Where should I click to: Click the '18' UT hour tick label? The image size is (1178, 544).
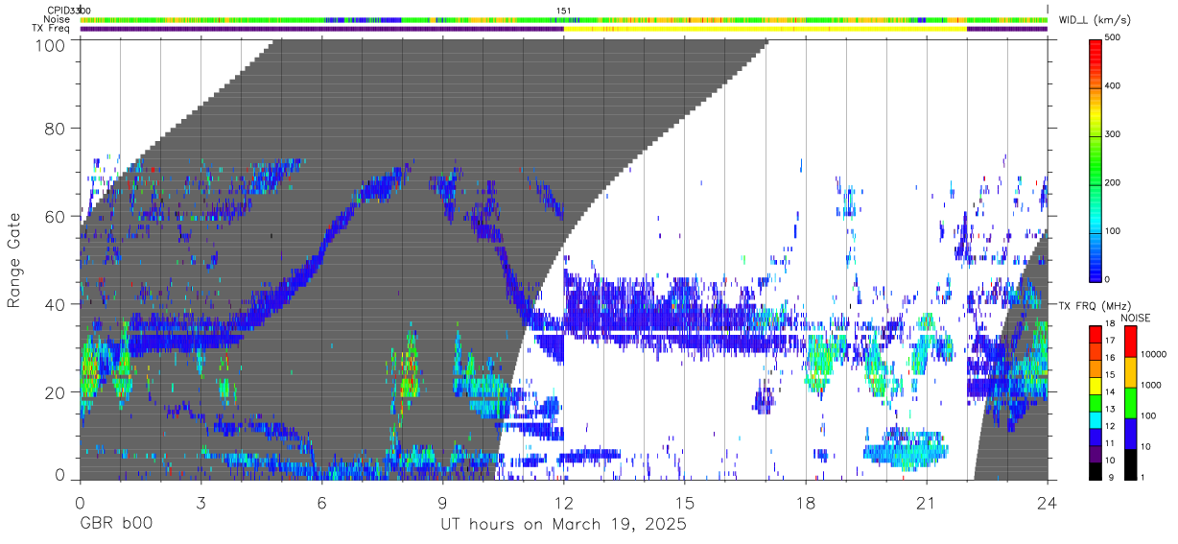click(806, 502)
